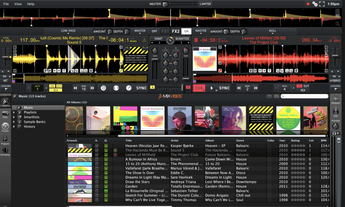The height and width of the screenshot is (207, 345).
Task: Open the iTunes library icon
Action: point(5,126)
